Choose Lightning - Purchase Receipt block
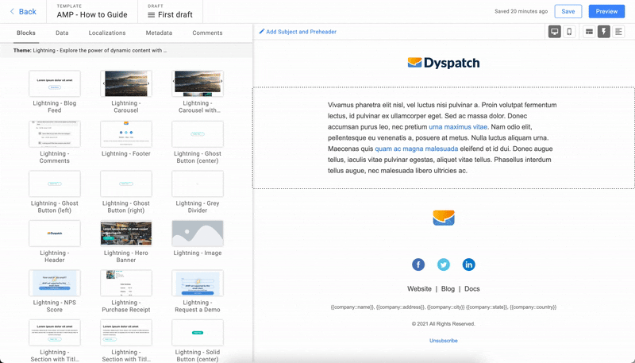635x363 pixels. (x=126, y=292)
